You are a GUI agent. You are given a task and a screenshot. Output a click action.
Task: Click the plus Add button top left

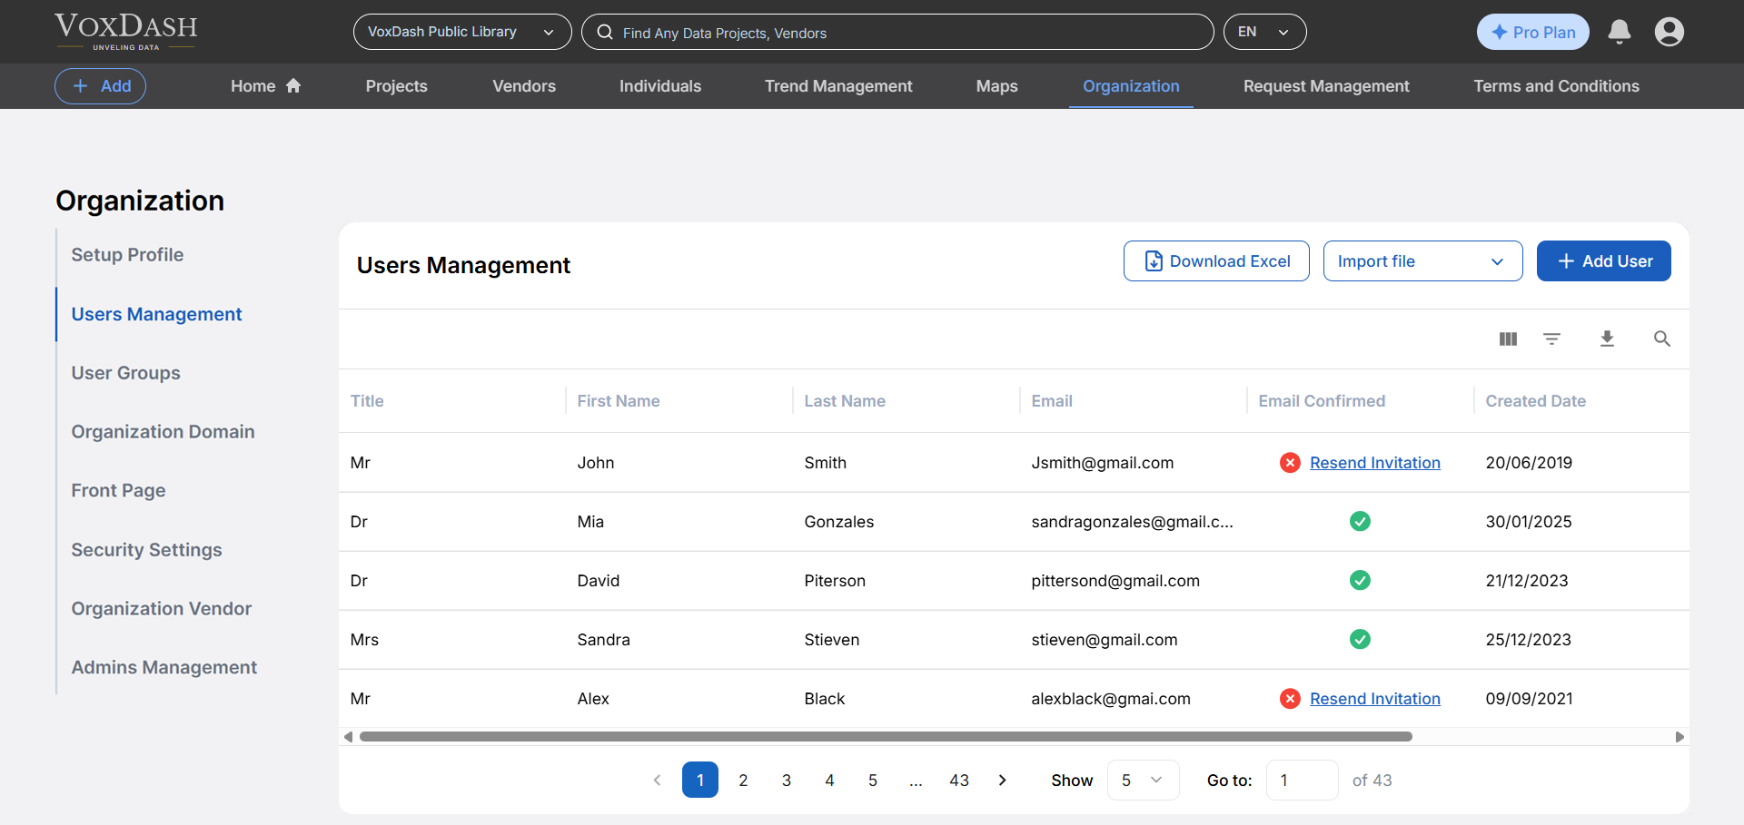coord(100,85)
